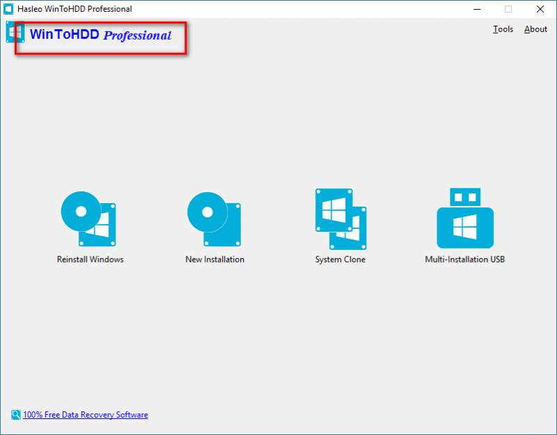Open the About menu
Viewport: 557px width, 435px height.
coord(535,29)
